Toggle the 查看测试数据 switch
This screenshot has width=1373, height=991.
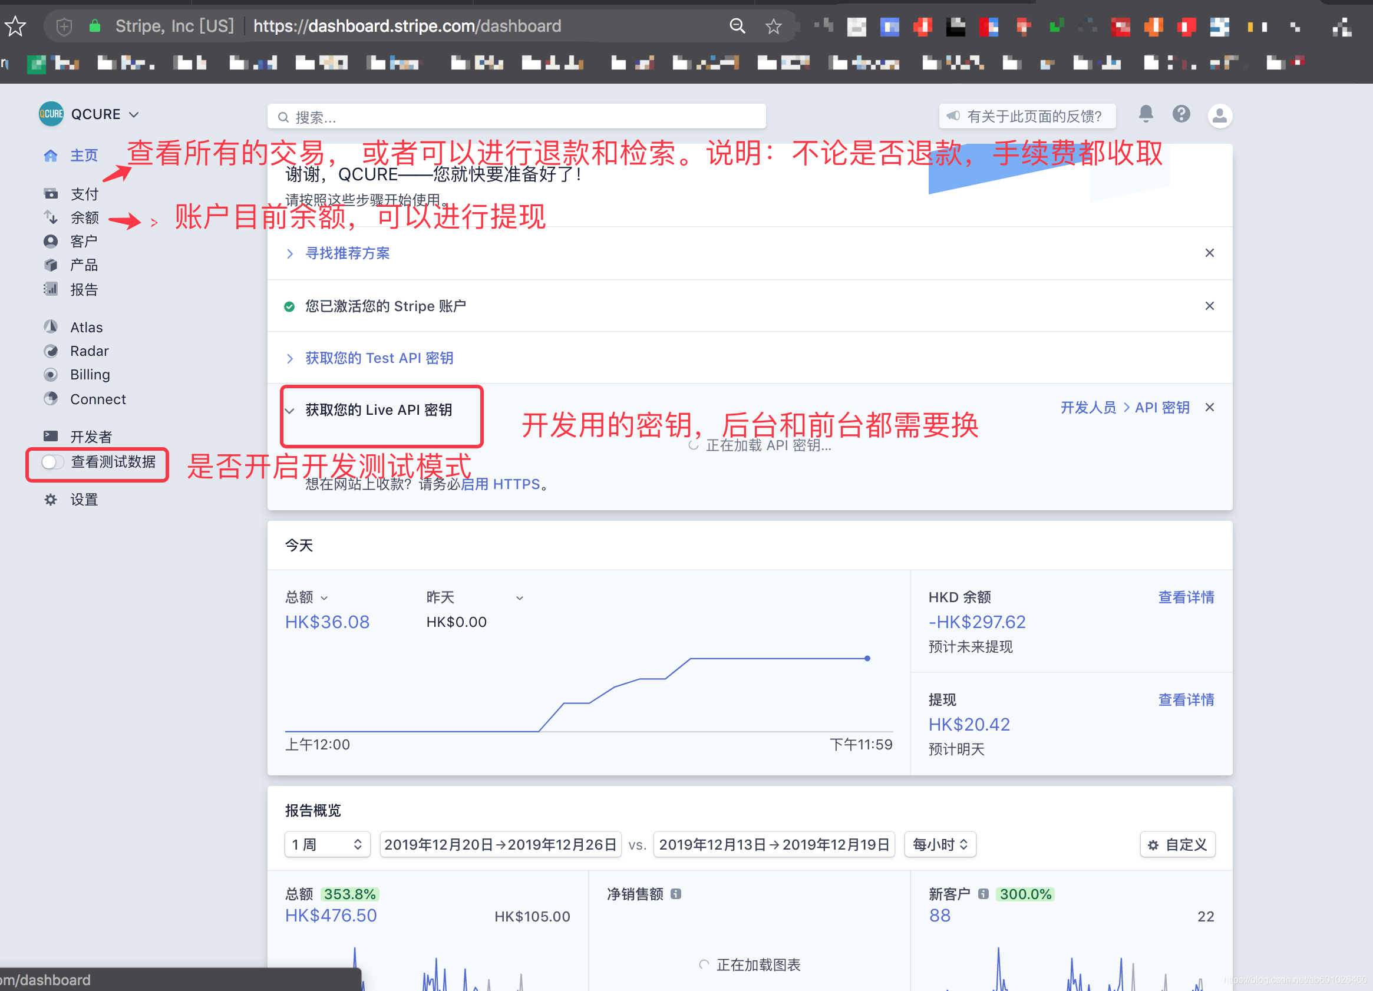[x=52, y=462]
